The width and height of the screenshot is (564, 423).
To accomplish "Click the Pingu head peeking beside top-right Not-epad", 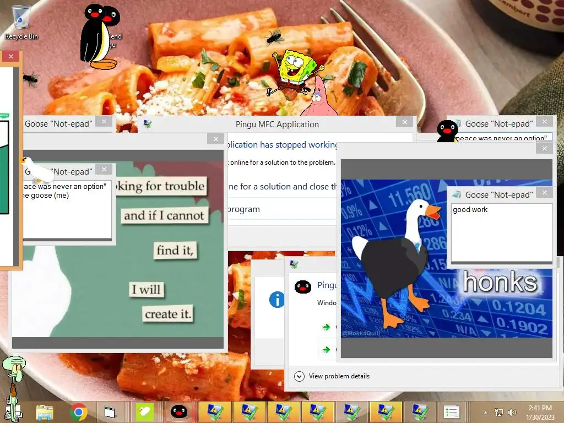I will coord(447,131).
